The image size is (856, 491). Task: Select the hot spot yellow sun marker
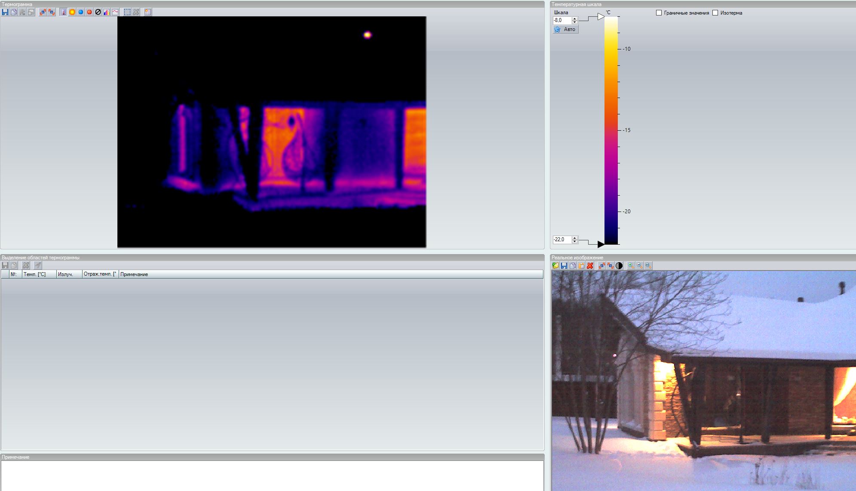pos(72,12)
